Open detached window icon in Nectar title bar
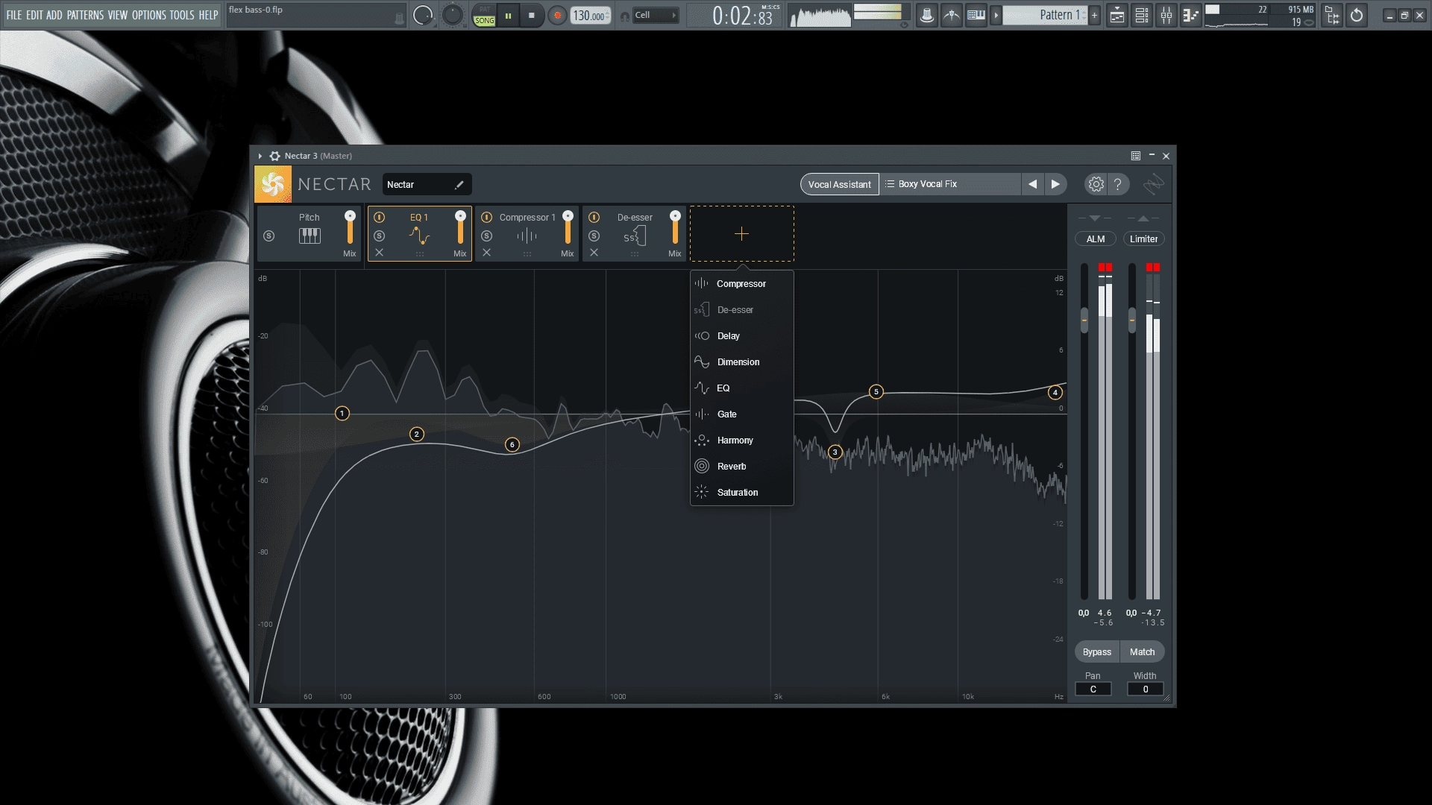The height and width of the screenshot is (805, 1432). pyautogui.click(x=1135, y=156)
